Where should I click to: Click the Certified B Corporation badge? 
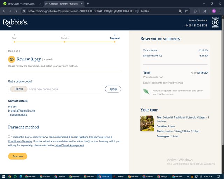215,23
